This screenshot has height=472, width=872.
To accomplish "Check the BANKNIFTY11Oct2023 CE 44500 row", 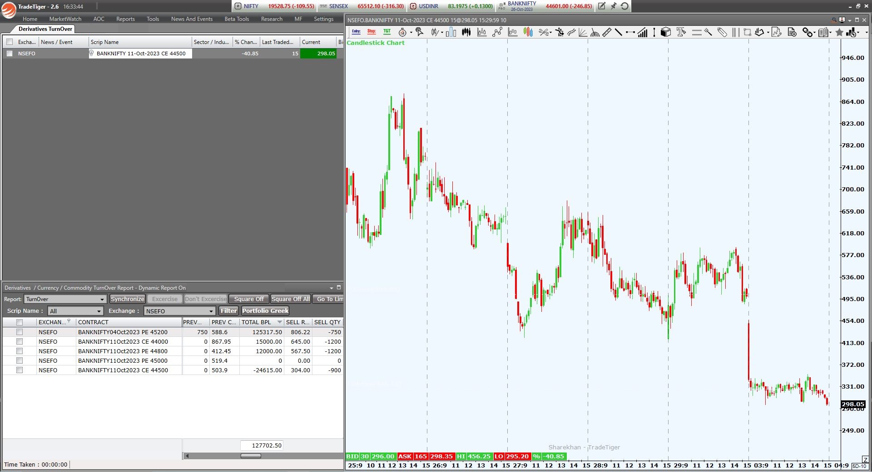I will (20, 370).
